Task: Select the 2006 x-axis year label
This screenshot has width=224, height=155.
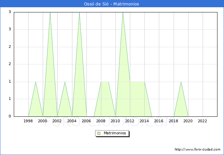Action: coord(86,121)
